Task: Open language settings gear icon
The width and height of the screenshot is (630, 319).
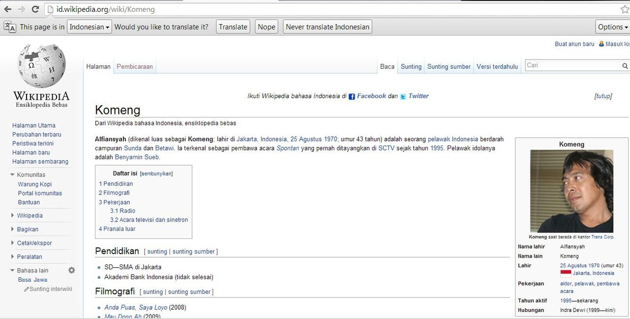Action: pyautogui.click(x=72, y=270)
